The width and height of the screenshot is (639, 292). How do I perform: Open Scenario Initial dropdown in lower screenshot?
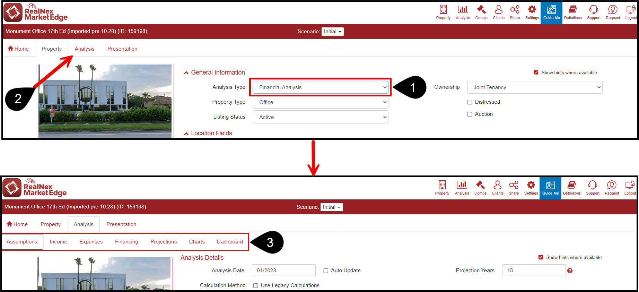(x=331, y=207)
